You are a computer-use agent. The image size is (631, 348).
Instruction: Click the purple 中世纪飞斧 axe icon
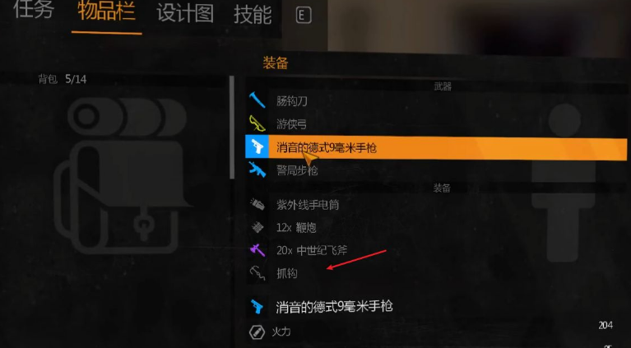pos(257,250)
